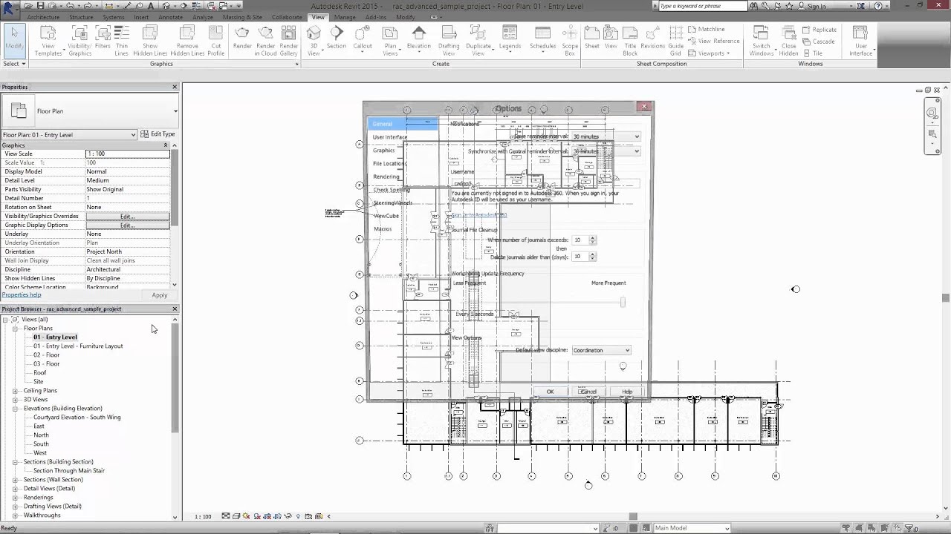Select Graphics category in Options dialog

pyautogui.click(x=384, y=151)
